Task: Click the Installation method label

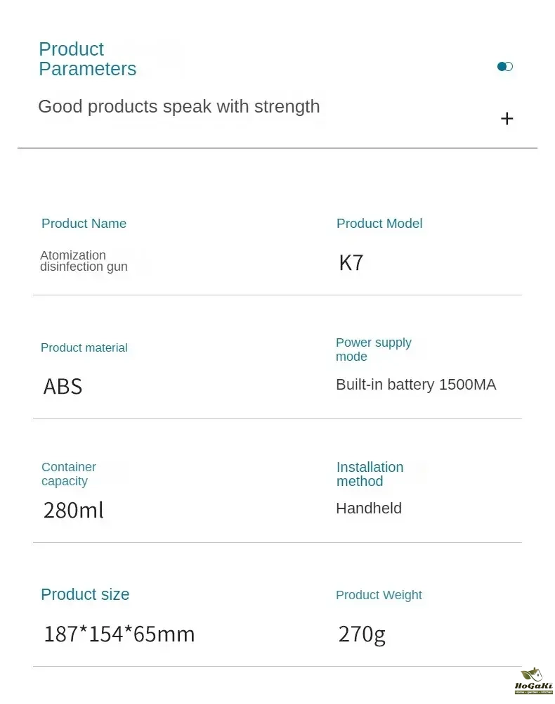Action: click(x=370, y=474)
